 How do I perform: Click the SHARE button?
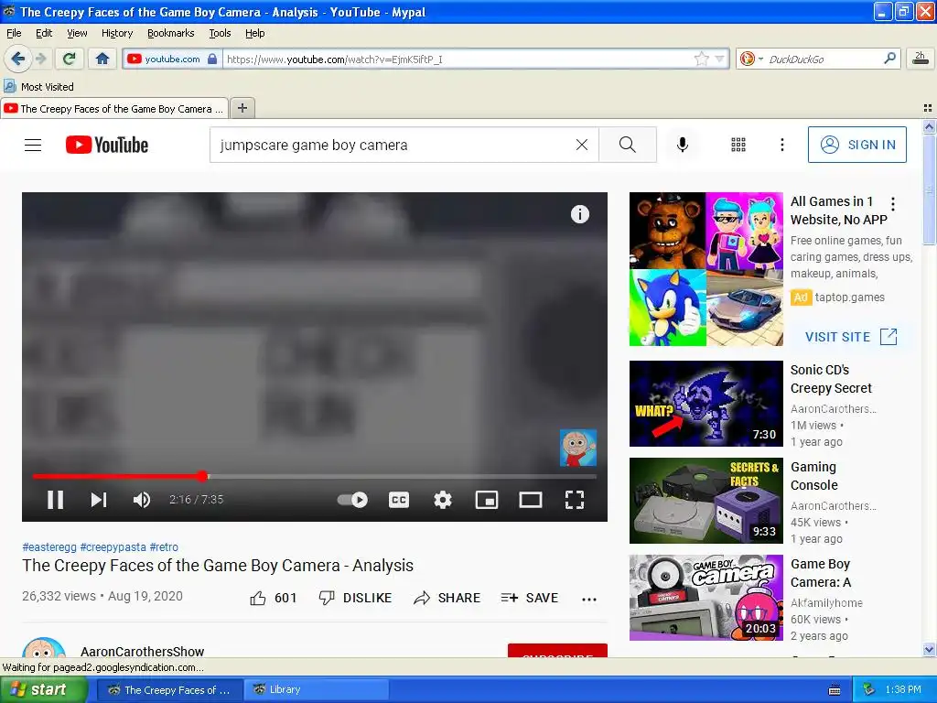(x=447, y=598)
